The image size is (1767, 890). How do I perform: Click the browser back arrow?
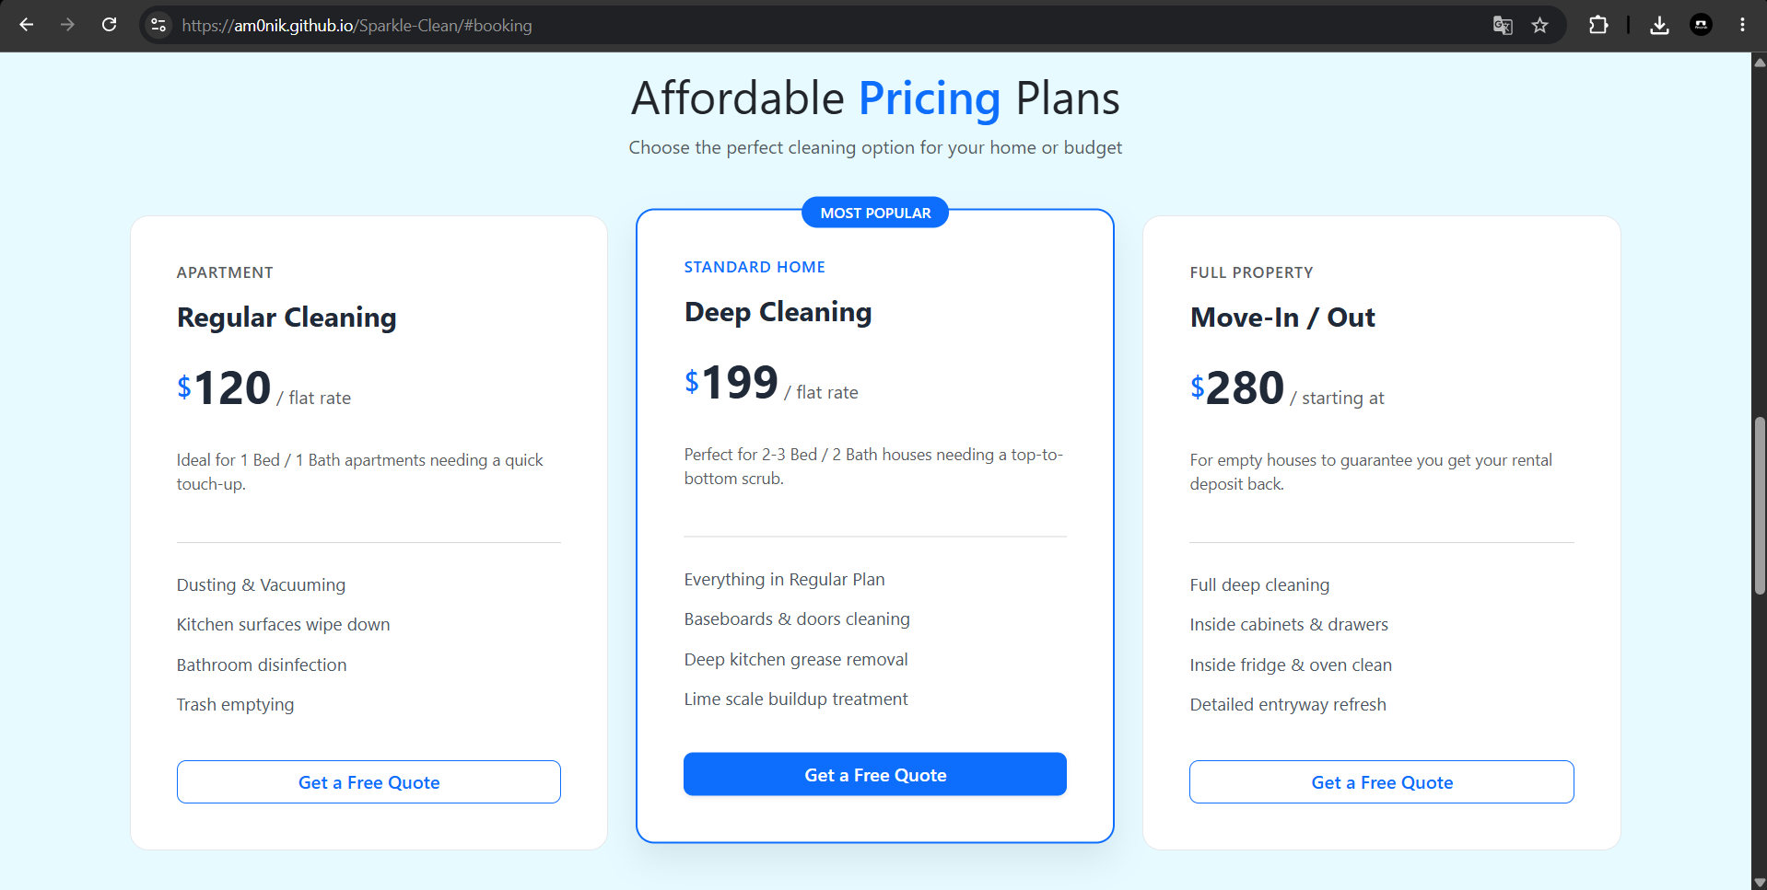[x=26, y=25]
